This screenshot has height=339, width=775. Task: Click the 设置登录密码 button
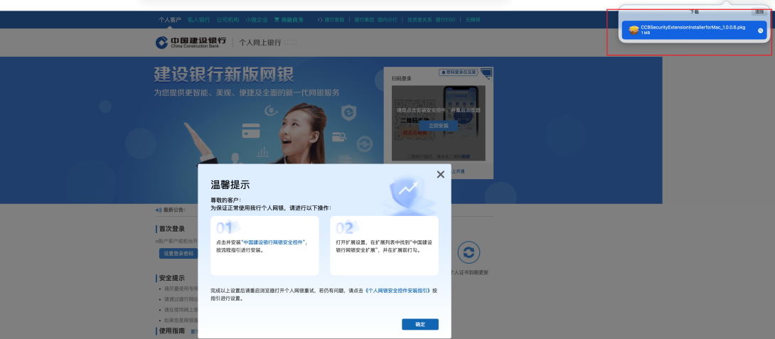178,253
